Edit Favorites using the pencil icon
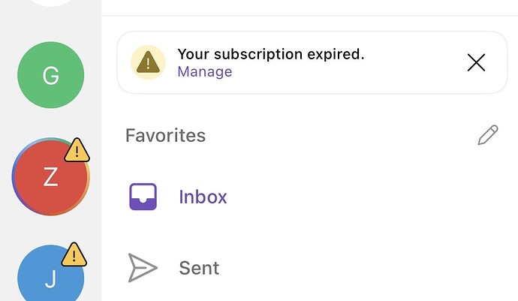The height and width of the screenshot is (301, 518). tap(488, 136)
